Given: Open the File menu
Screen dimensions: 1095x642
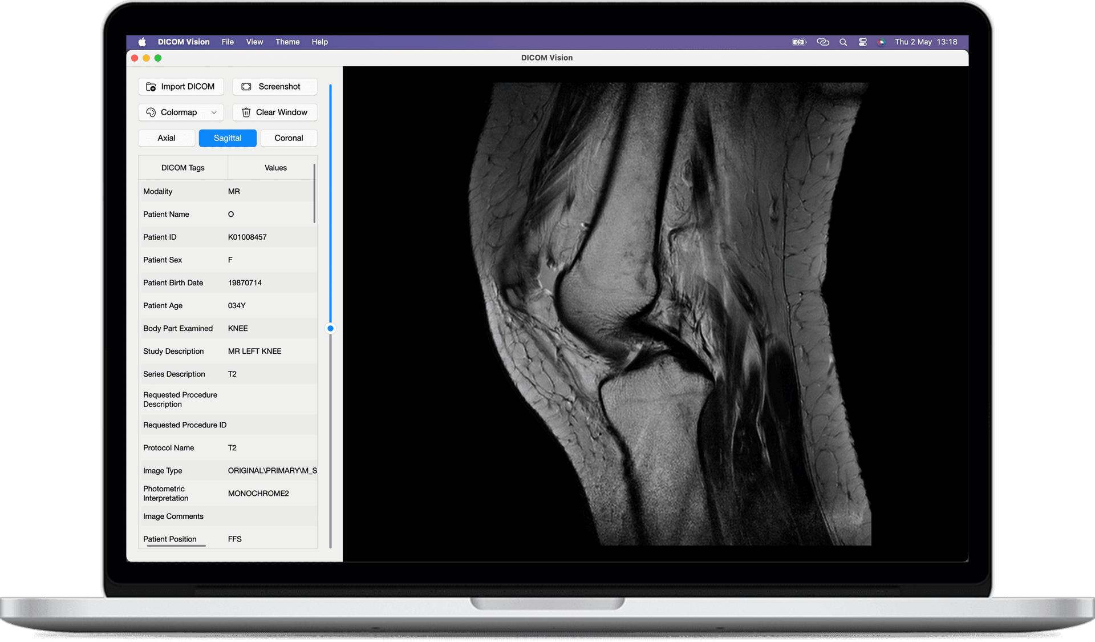Looking at the screenshot, I should pyautogui.click(x=227, y=42).
